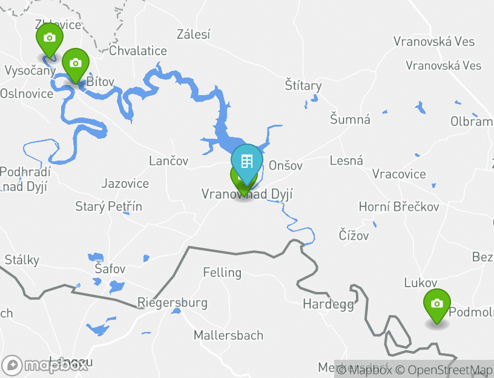
Task: Open the © Mapbox attribution link
Action: tap(364, 370)
